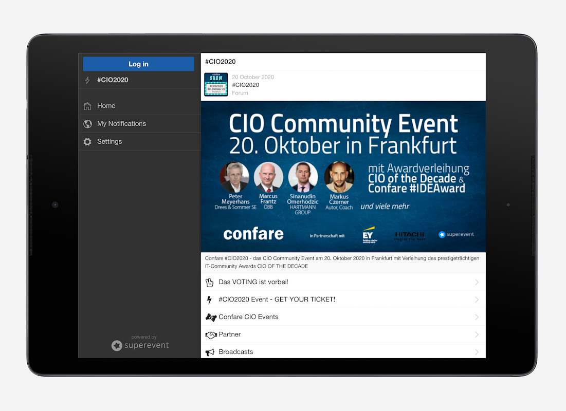The height and width of the screenshot is (411, 566).
Task: Click the superevent star logo in sidebar footer
Action: [x=117, y=346]
